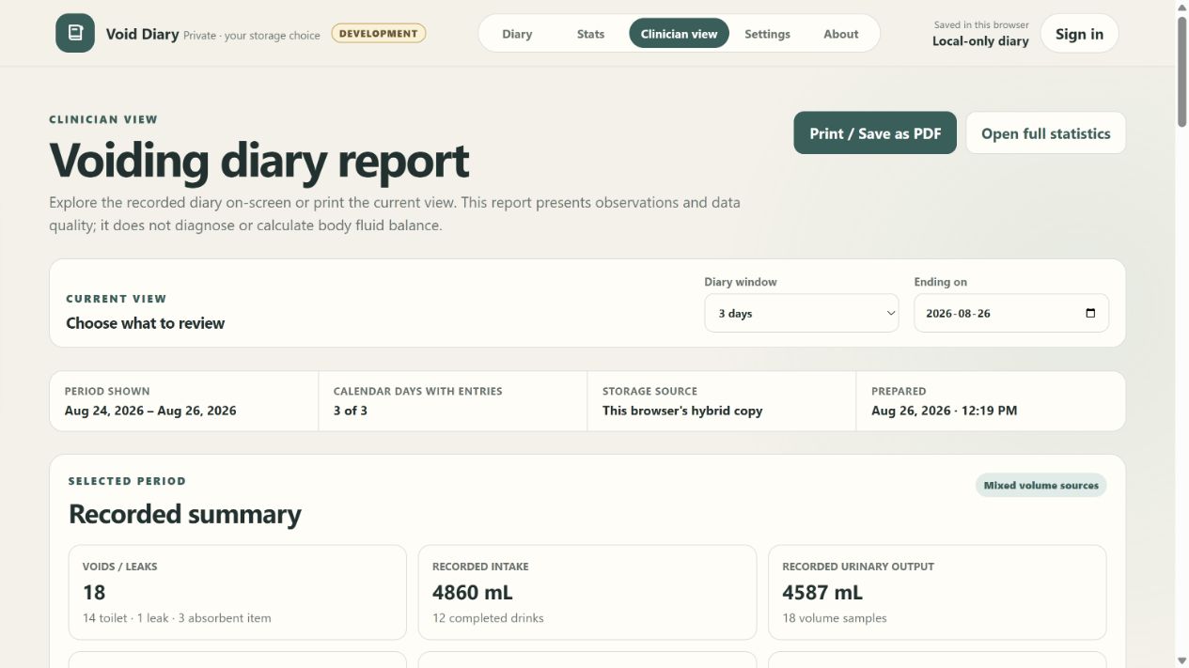1189x668 pixels.
Task: Click the '18 volume samples' text
Action: 835,618
